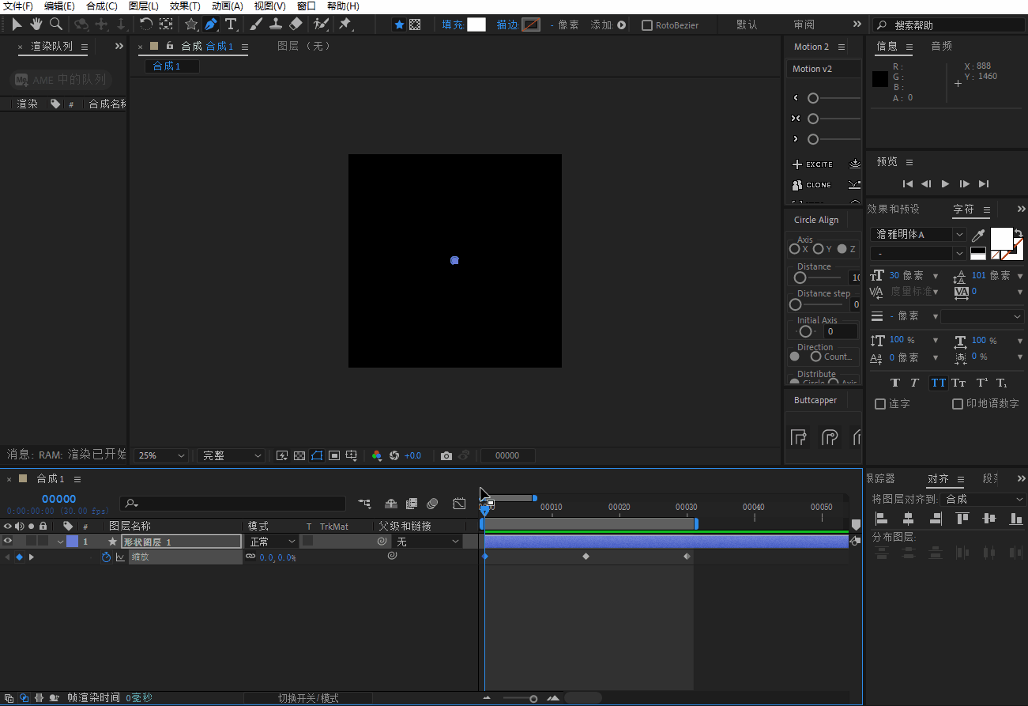Select the Eraser tool
The width and height of the screenshot is (1028, 706).
(296, 25)
